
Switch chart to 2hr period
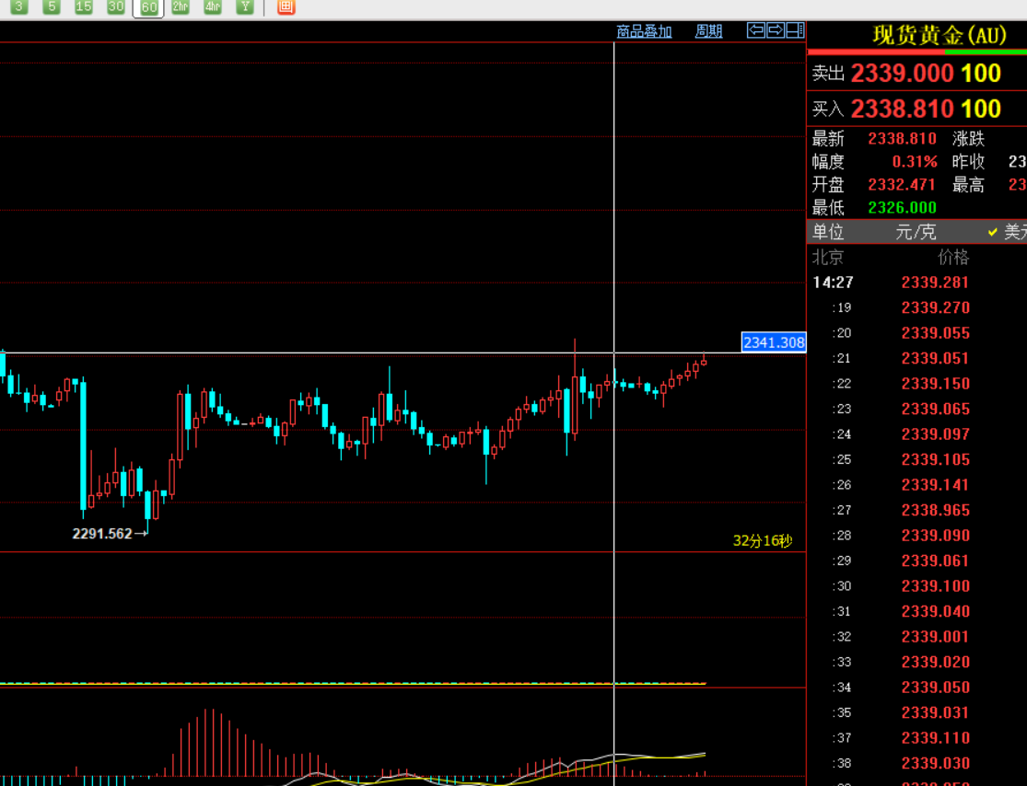click(x=181, y=6)
